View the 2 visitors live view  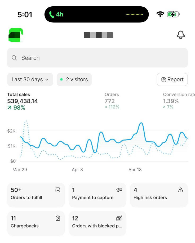point(74,79)
